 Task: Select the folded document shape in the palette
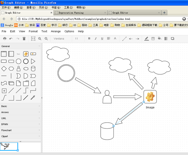tap(19, 83)
